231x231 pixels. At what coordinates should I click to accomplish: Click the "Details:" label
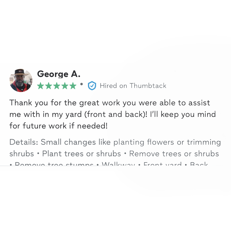[x=24, y=142]
